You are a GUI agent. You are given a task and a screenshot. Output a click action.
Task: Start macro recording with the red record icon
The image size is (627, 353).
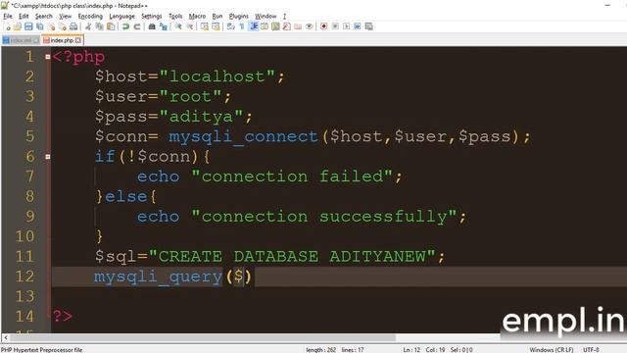click(x=324, y=26)
